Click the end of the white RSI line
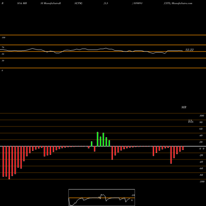The width and height of the screenshot is (206, 206). click(x=183, y=51)
